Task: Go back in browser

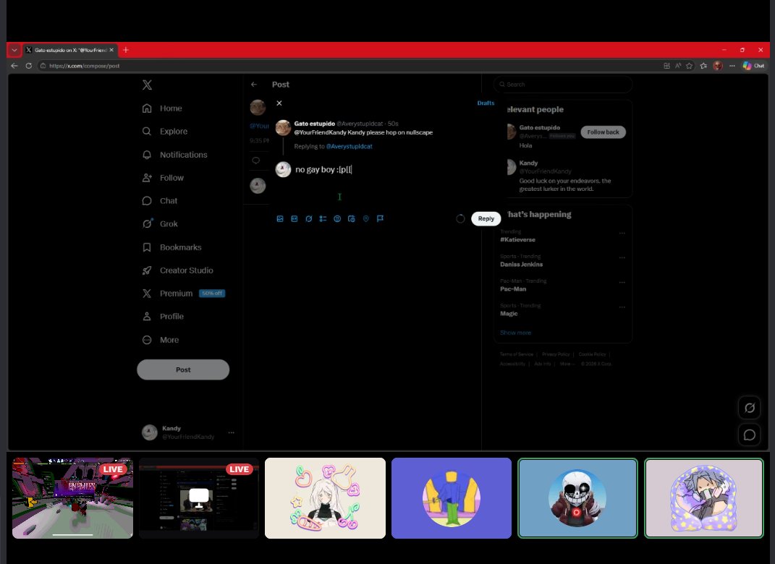Action: pos(14,66)
